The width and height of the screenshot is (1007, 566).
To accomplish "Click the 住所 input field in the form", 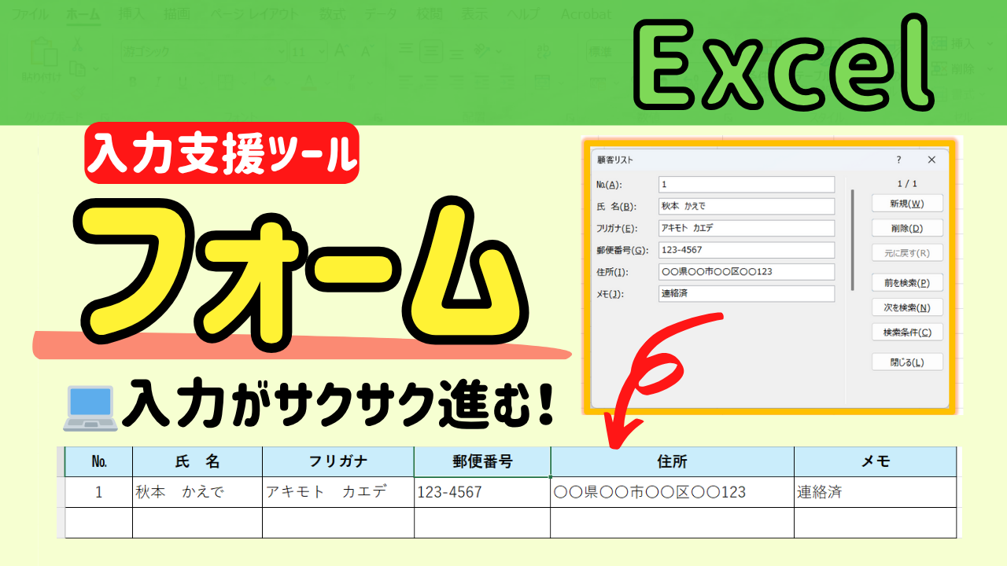I will (x=746, y=272).
